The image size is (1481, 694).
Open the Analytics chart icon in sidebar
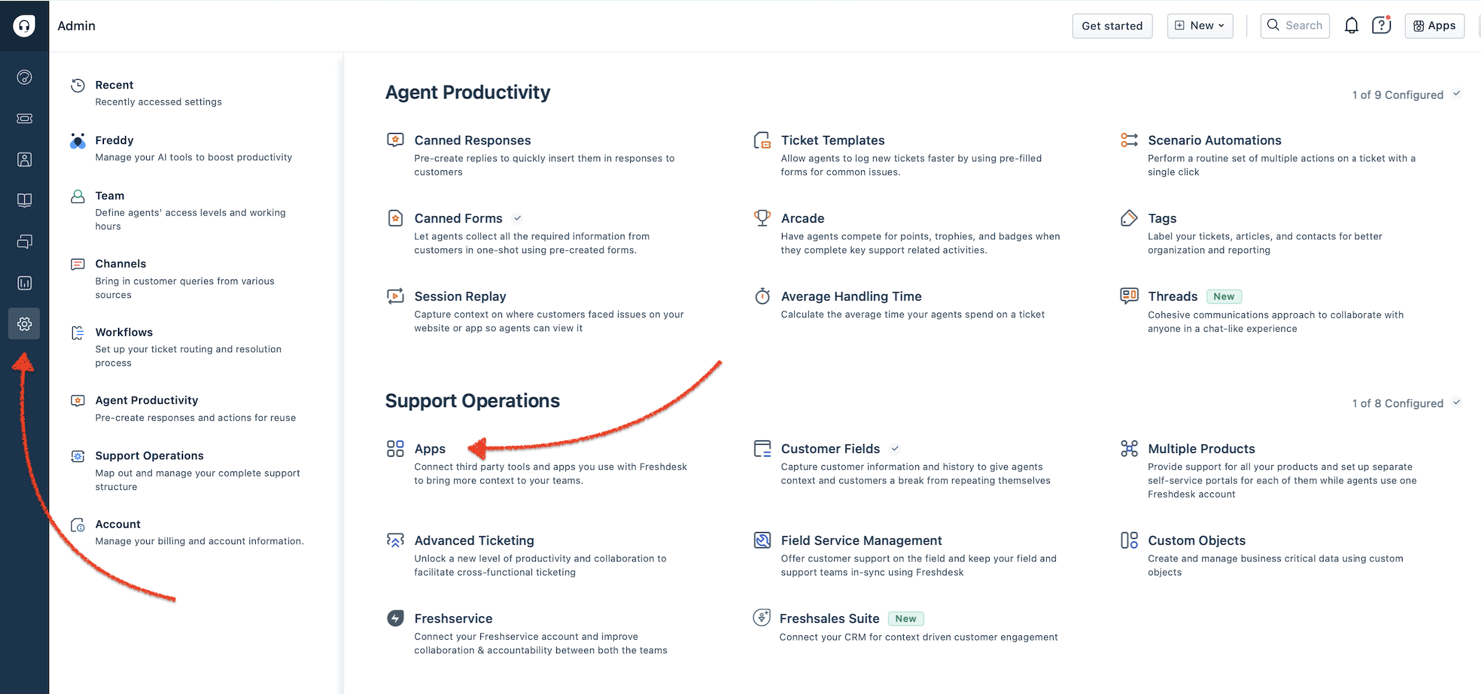coord(24,283)
